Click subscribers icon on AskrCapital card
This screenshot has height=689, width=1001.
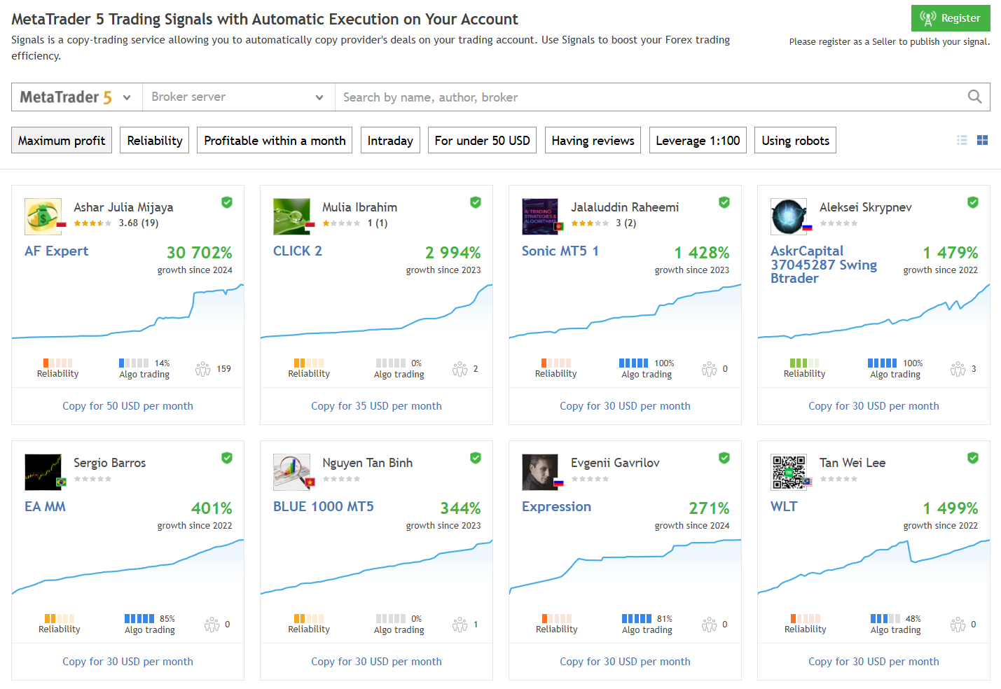coord(958,369)
